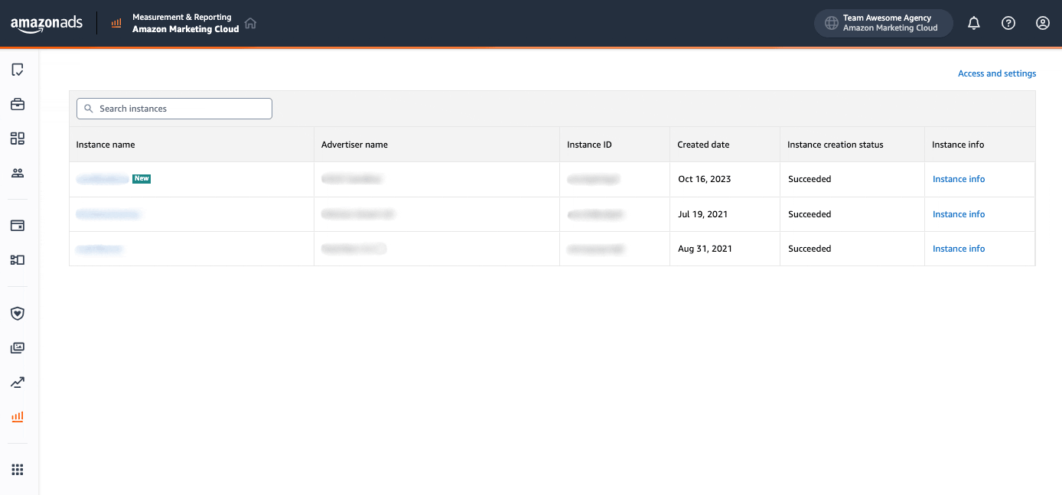Image resolution: width=1062 pixels, height=495 pixels.
Task: Open Instance info for the Jul 19, 2021 row
Action: click(959, 214)
